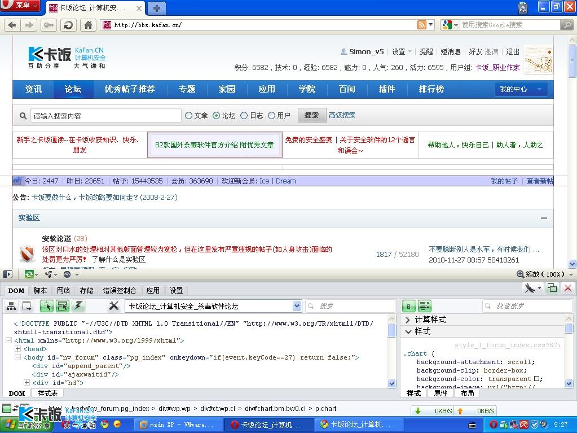Open msdn XP - VMware taskbar item
Viewport: 577px width, 433px height.
[x=179, y=425]
